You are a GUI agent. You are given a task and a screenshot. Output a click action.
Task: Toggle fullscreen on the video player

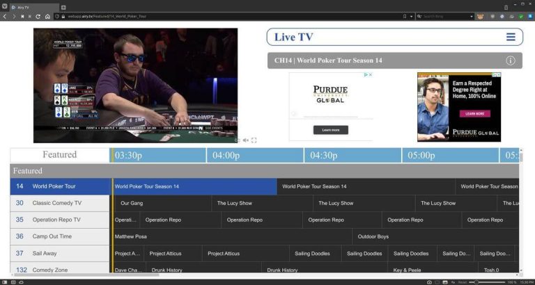(x=254, y=140)
